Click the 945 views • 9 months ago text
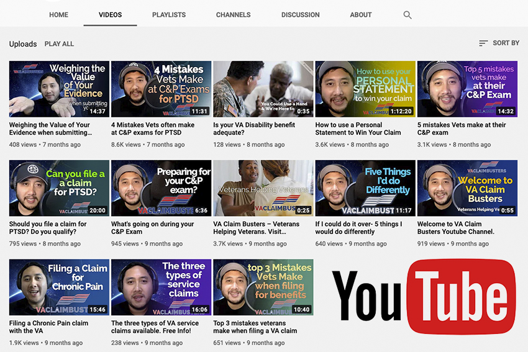 tap(147, 243)
